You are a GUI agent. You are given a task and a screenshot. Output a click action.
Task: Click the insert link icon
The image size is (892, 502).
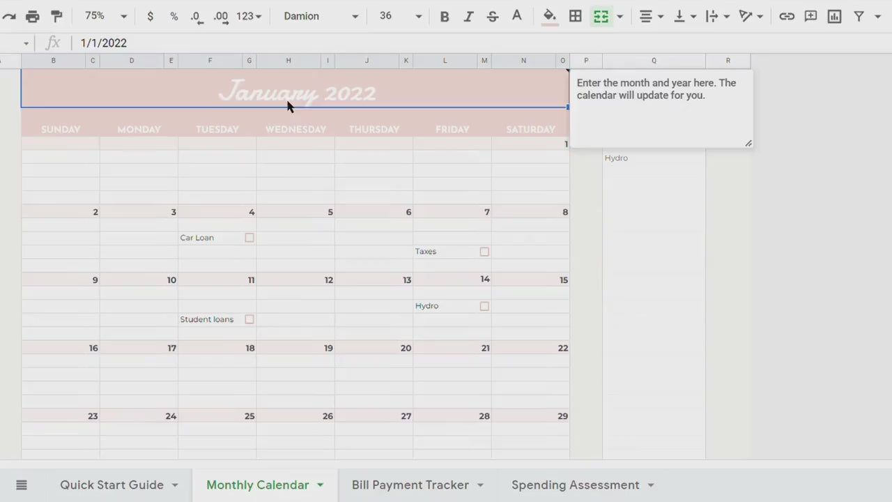(x=787, y=16)
